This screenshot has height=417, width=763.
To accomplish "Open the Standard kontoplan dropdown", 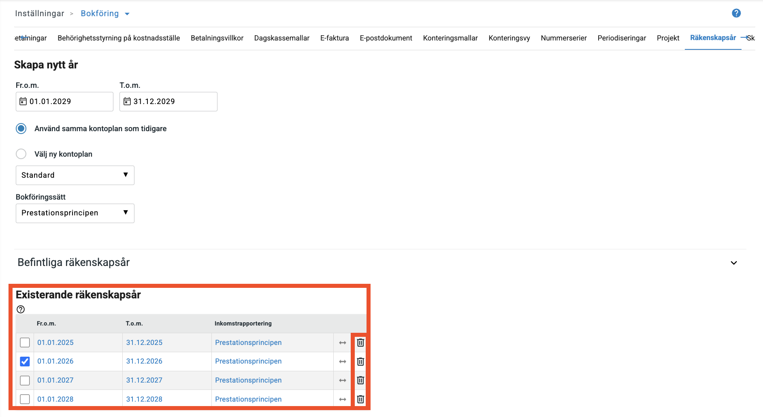I will (x=75, y=175).
